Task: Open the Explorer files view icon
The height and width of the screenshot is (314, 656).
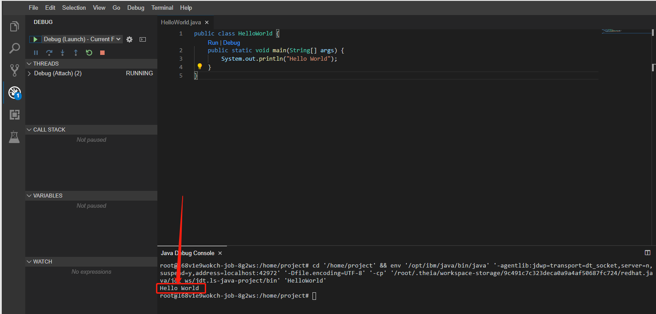Action: [15, 27]
